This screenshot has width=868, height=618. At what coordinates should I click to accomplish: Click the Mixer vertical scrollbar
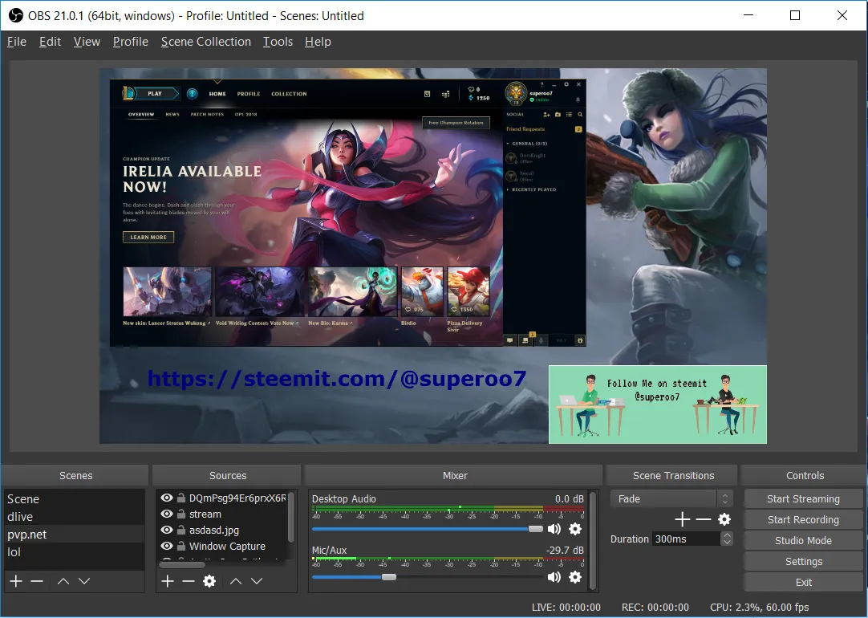593,540
